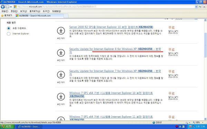Viewport: 207px width, 129px height.
Task: Click download icon for IE 8 Windows XP update
Action: point(61,53)
